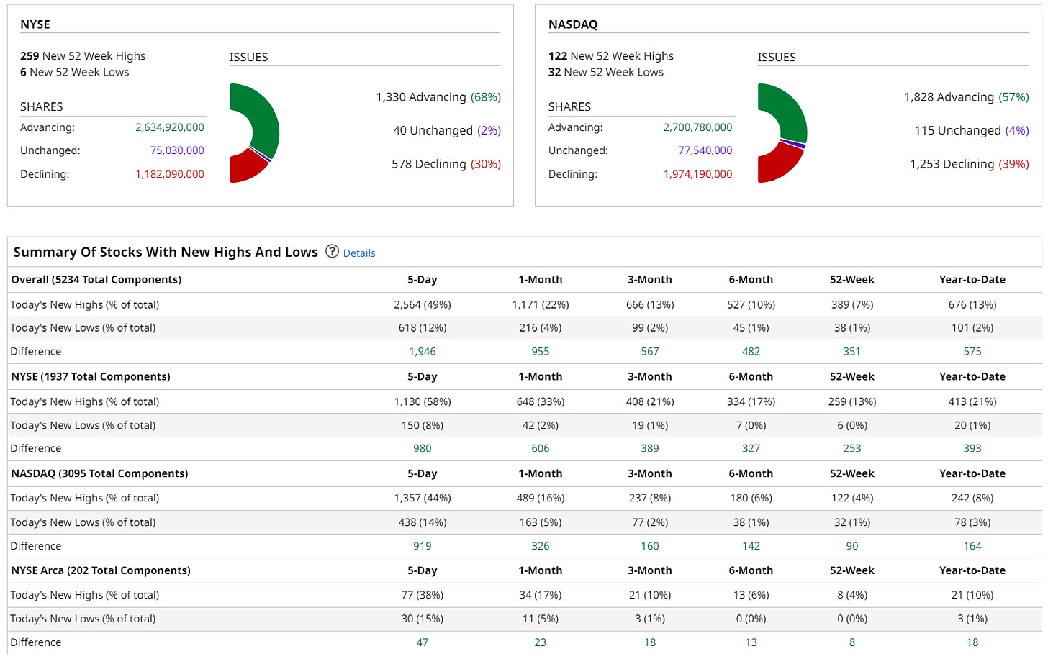
Task: Click NASDAQ advancing shares 2,700,780,000
Action: point(698,127)
